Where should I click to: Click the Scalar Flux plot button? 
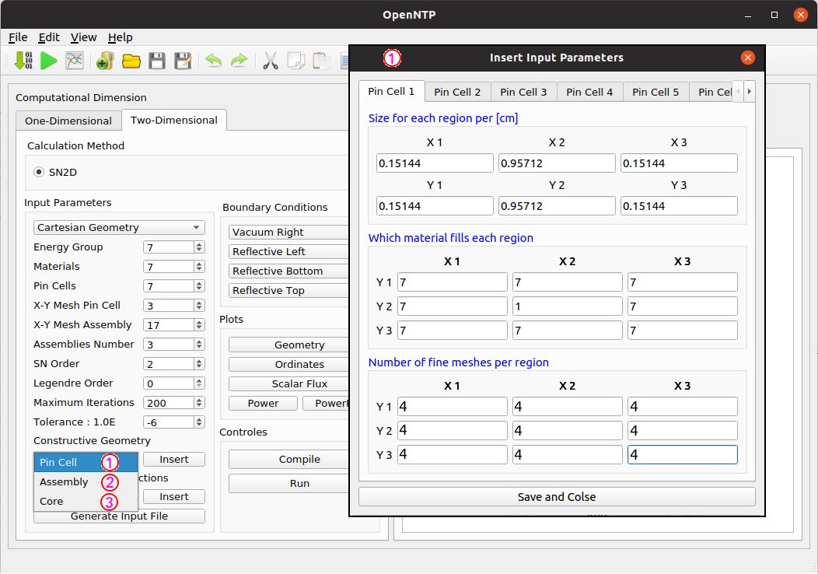click(288, 383)
